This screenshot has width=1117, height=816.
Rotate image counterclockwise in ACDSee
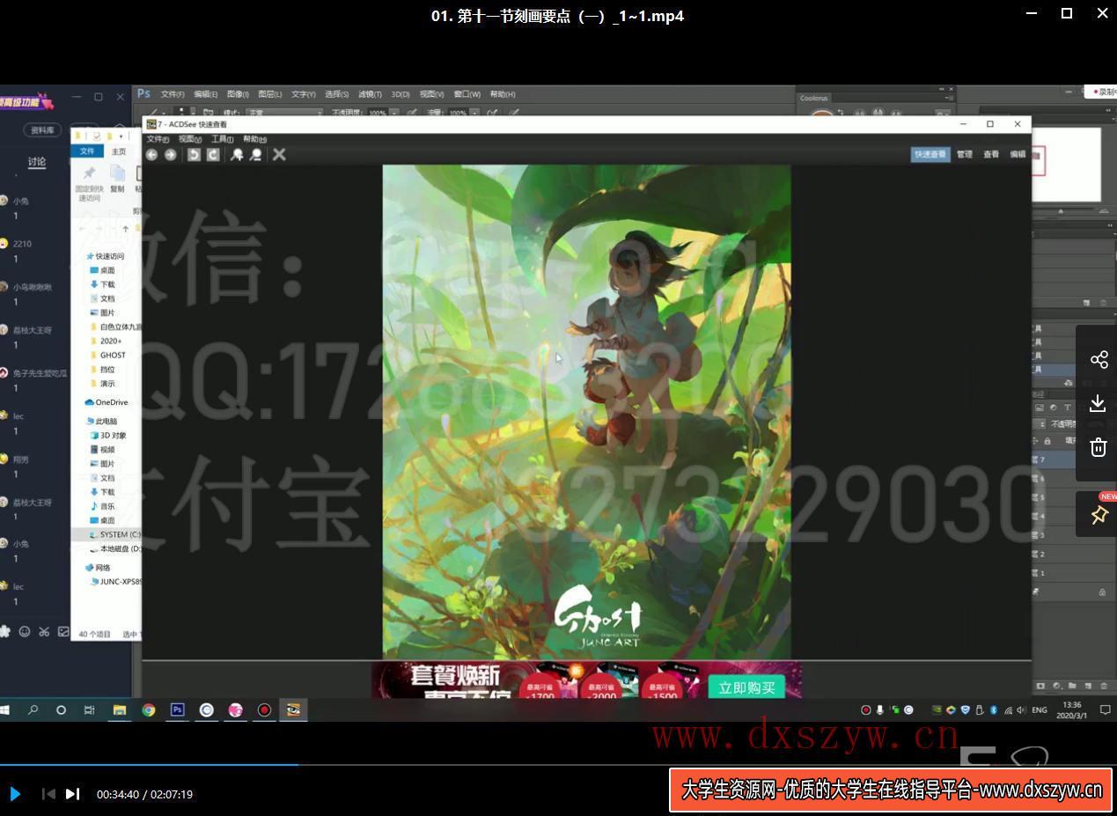(x=195, y=155)
